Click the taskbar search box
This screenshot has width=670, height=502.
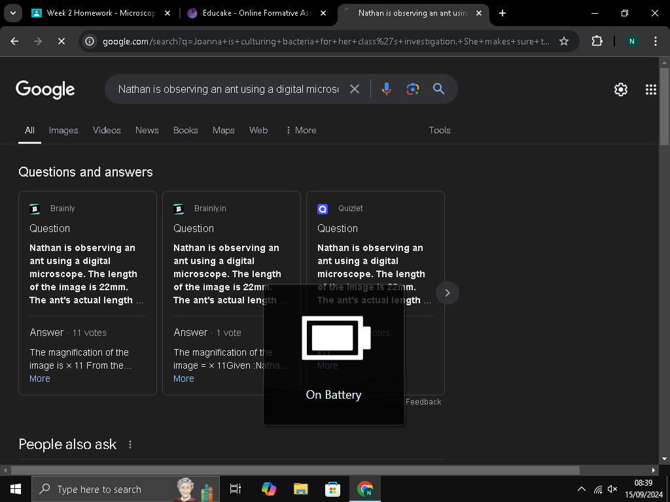125,489
